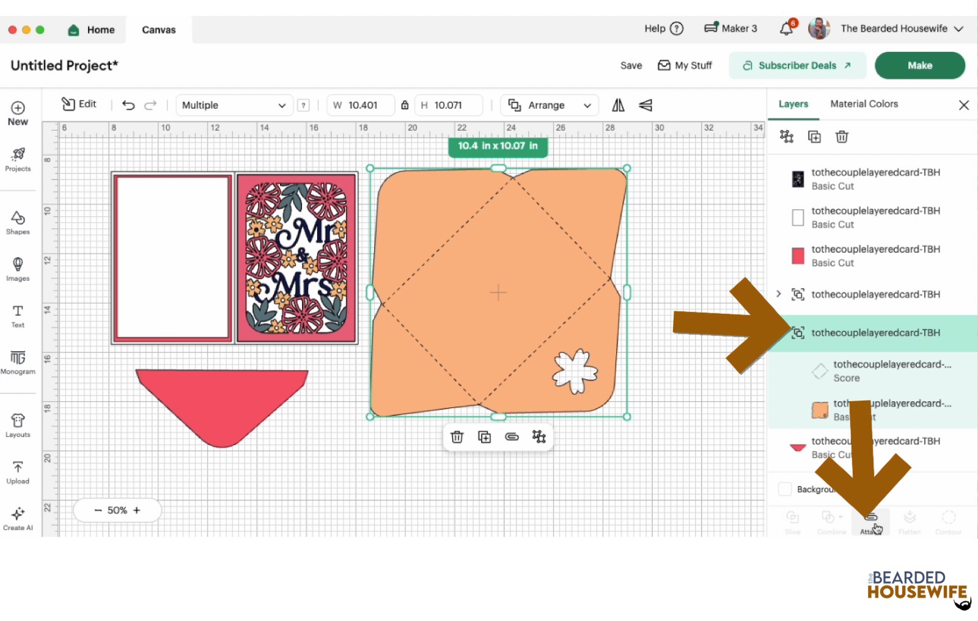Click the notifications bell
The width and height of the screenshot is (978, 621).
[x=787, y=29]
